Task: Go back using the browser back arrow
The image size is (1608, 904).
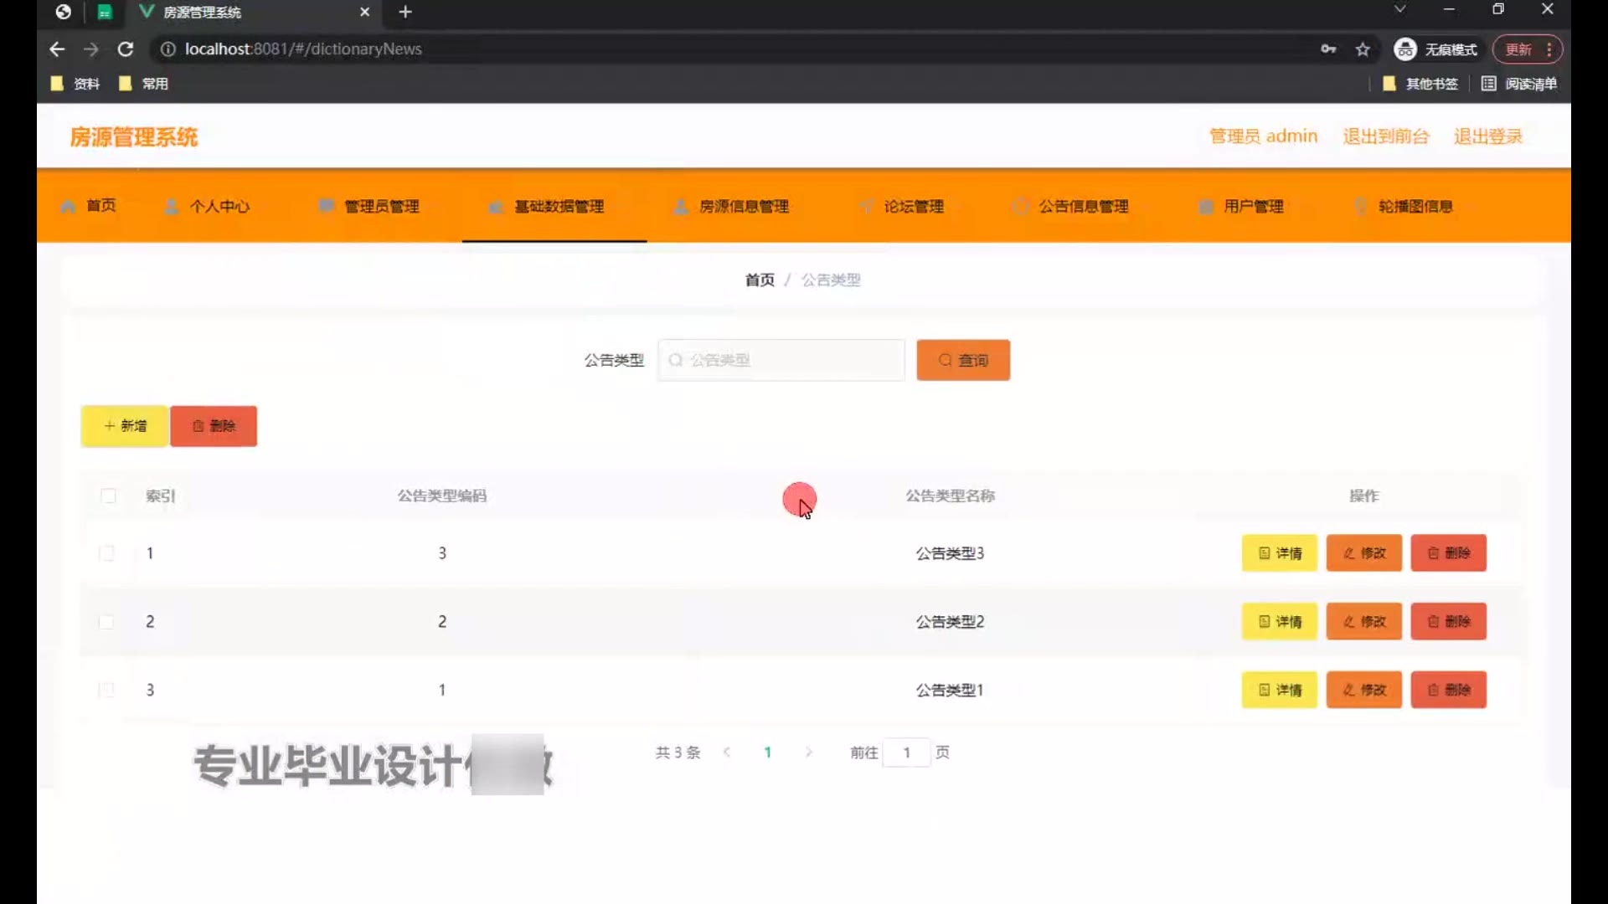Action: point(57,49)
